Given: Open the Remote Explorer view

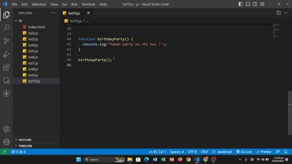Looking at the screenshot, I should 6,81.
